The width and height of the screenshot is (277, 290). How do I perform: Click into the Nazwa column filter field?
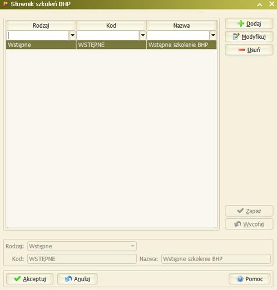point(178,35)
